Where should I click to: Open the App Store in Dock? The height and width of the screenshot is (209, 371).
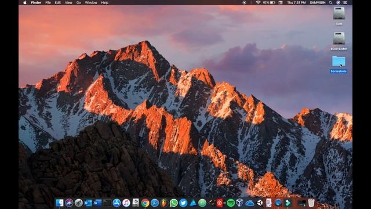tap(117, 203)
